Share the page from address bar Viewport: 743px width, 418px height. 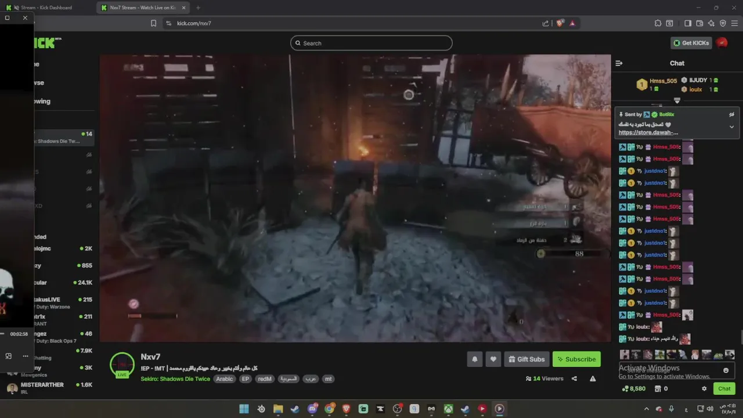click(546, 23)
